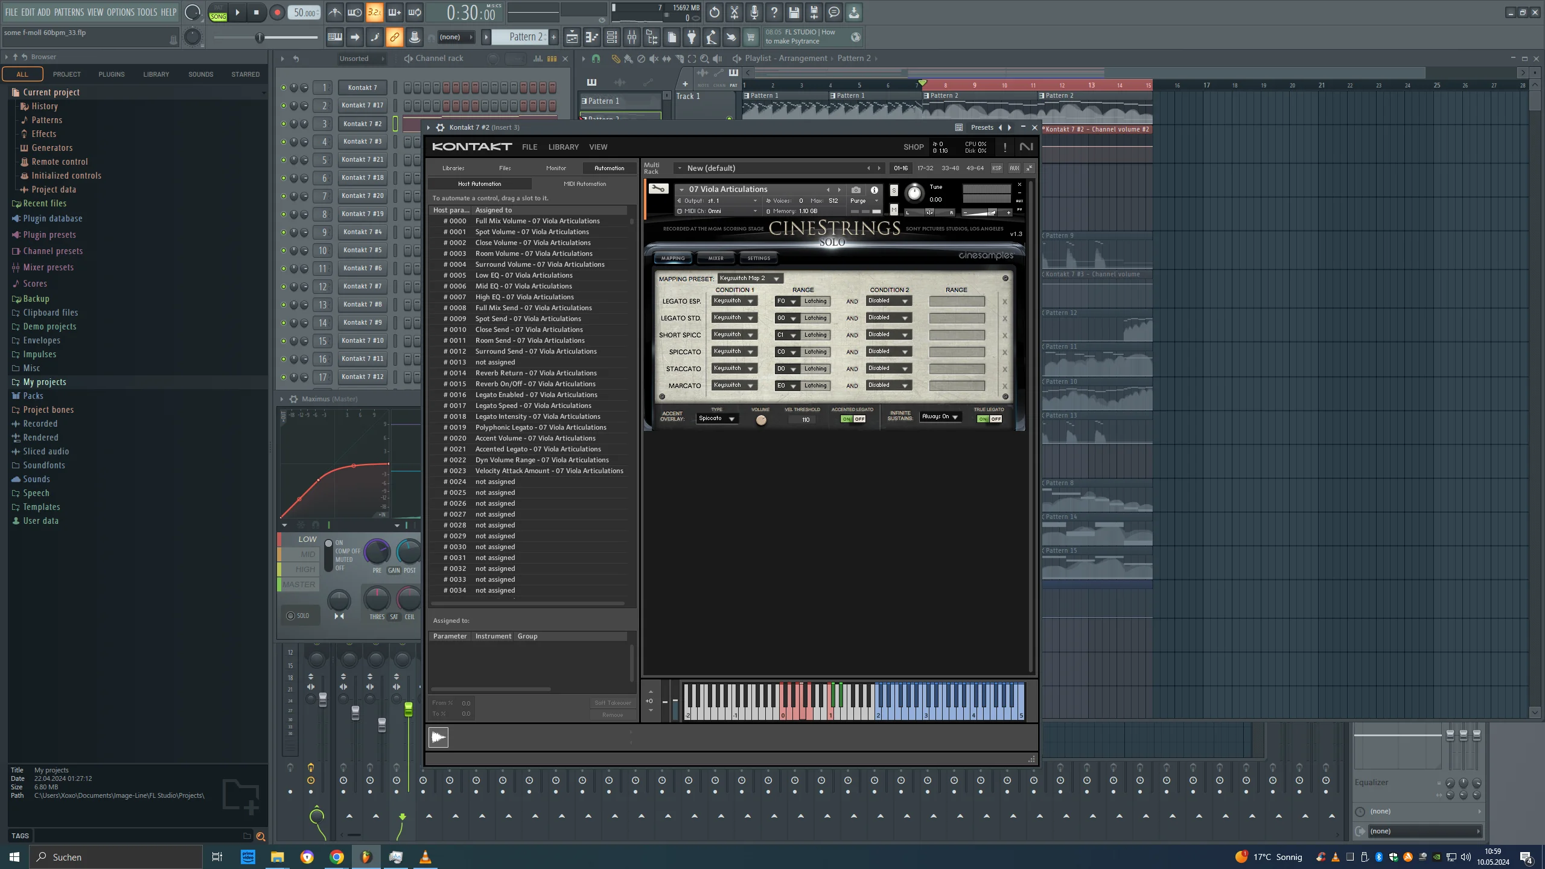The image size is (1545, 869).
Task: Toggle Maximus SOLO button
Action: [298, 616]
